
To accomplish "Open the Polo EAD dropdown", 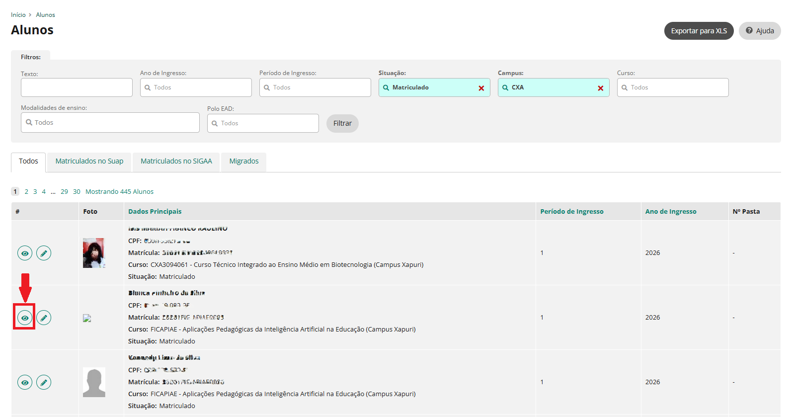I will 263,123.
